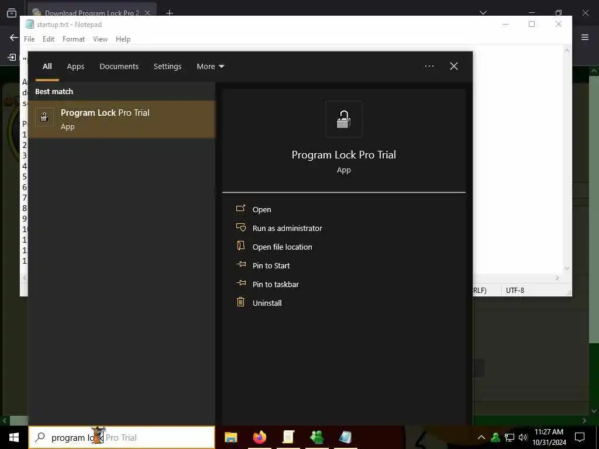This screenshot has height=449, width=599.
Task: Click the magnifier icon in search box
Action: [x=40, y=437]
